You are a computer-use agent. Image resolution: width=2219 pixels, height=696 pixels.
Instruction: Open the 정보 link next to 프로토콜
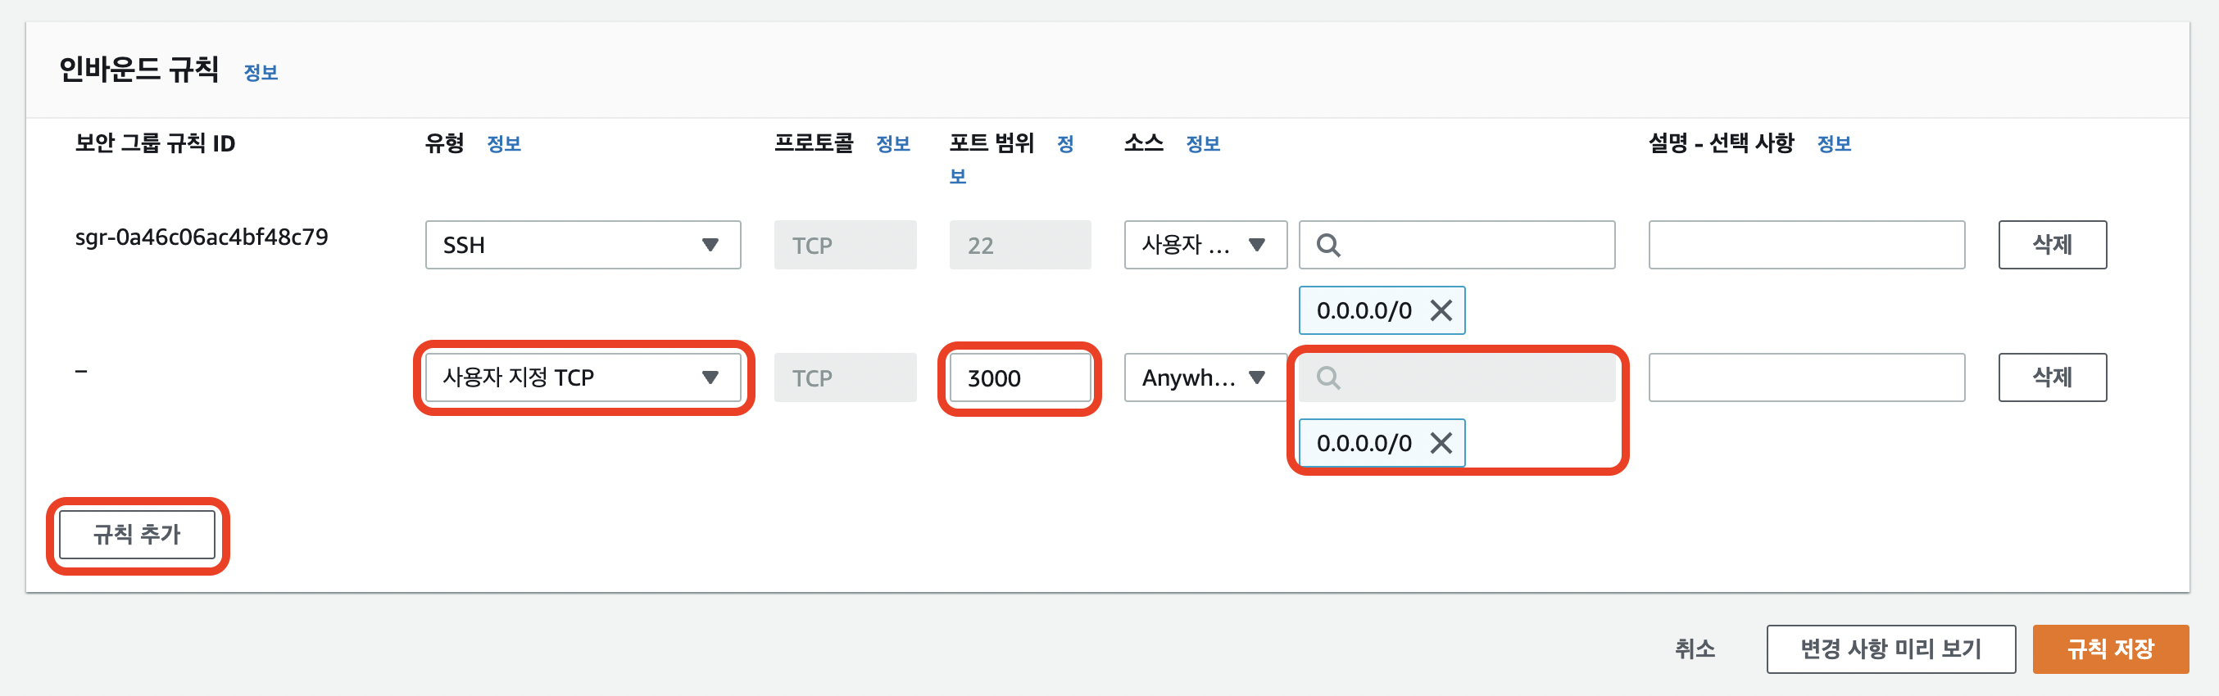[893, 143]
